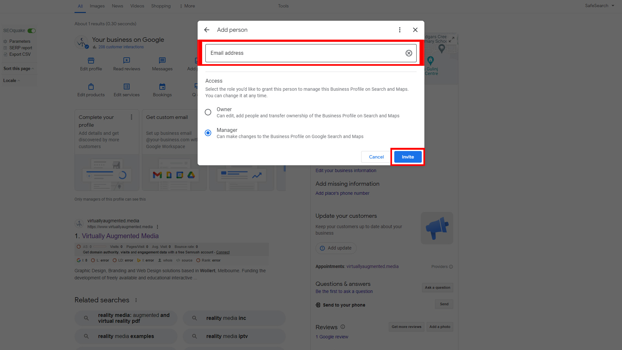Open the Related searches options menu
Screen dimensions: 622x350
136,300
